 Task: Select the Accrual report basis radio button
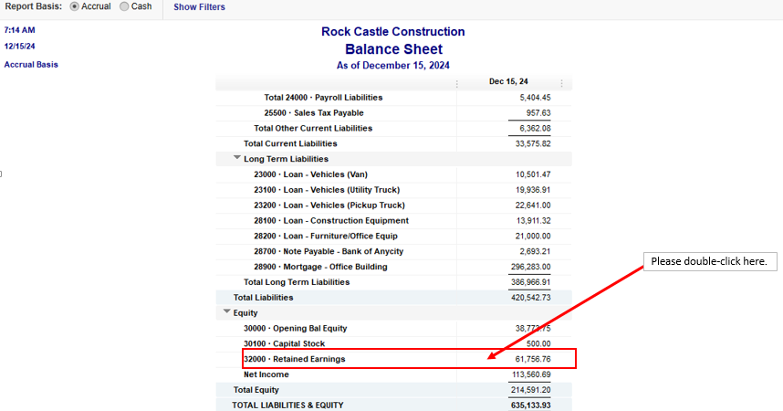75,6
